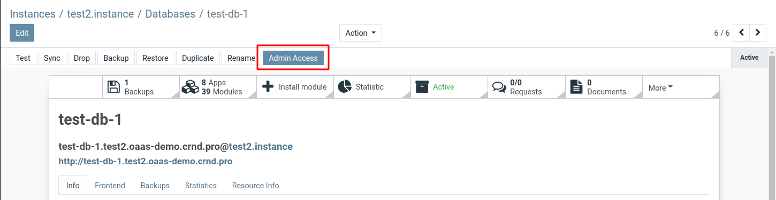The width and height of the screenshot is (776, 200).
Task: Navigate to Instances breadcrumb
Action: [x=33, y=14]
